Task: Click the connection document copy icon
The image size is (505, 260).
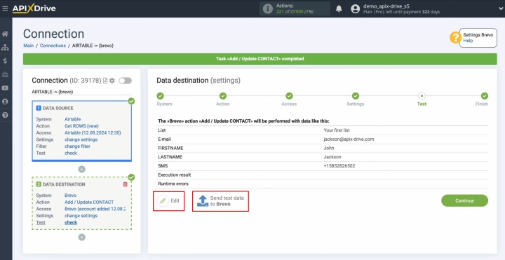Action: point(105,81)
